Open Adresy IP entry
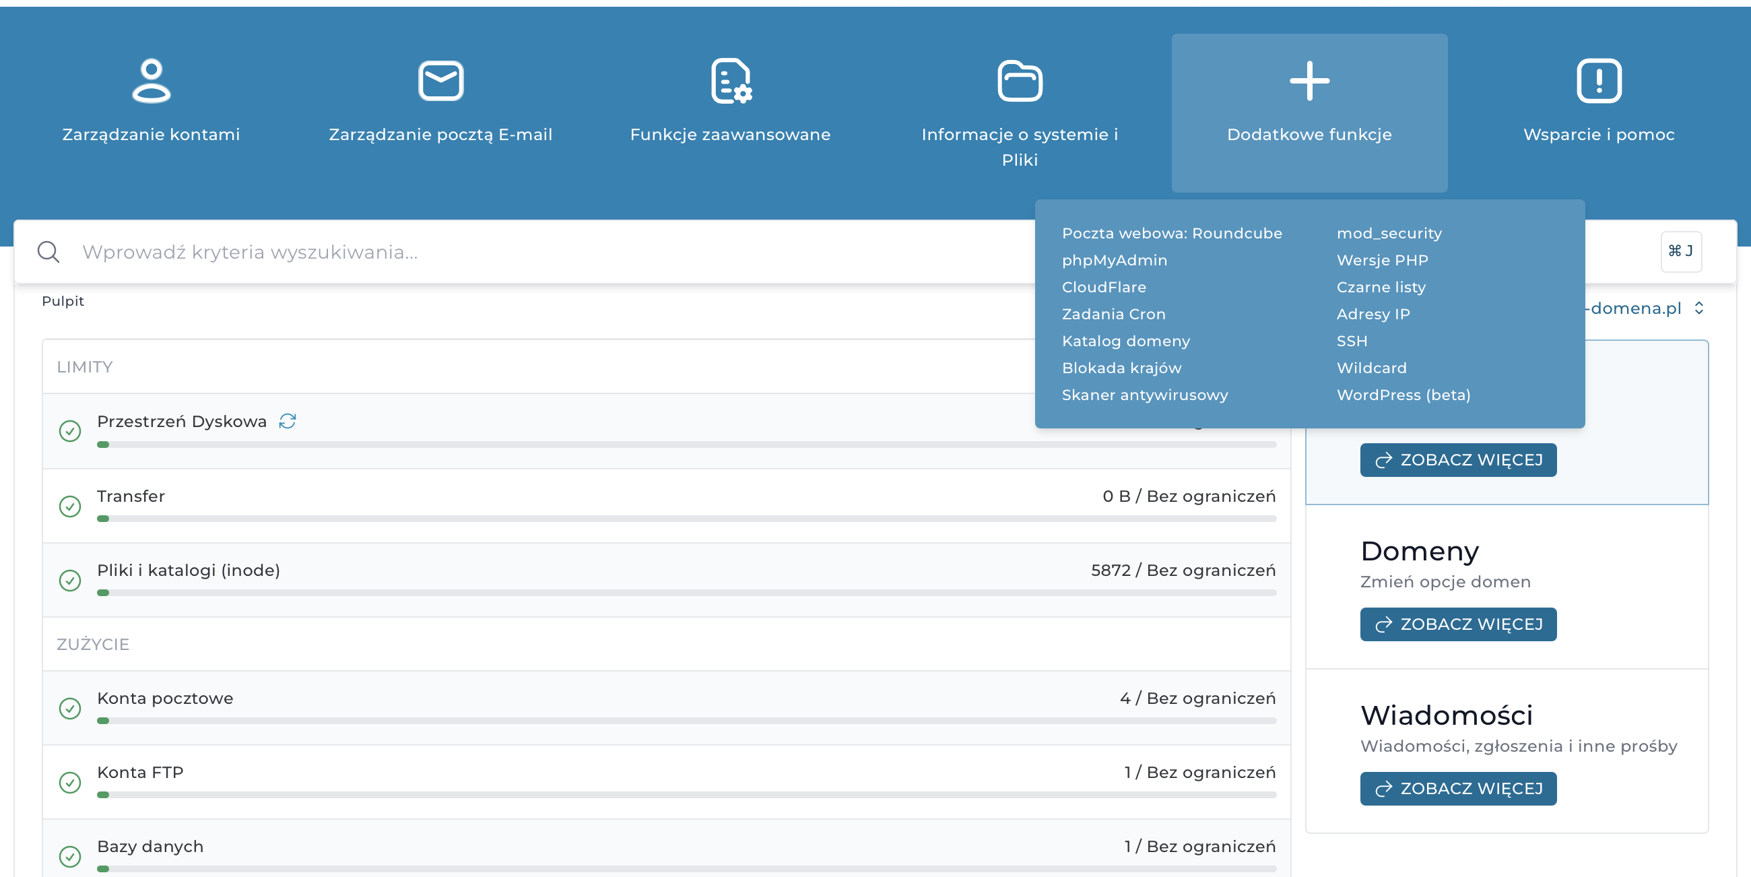 (x=1373, y=313)
